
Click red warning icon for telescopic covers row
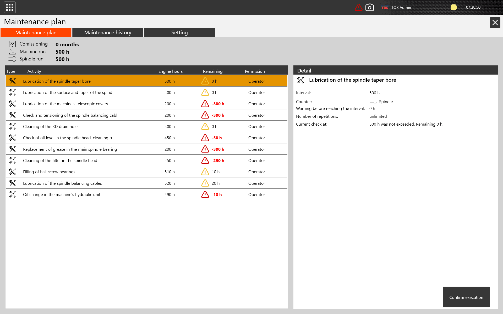pyautogui.click(x=205, y=104)
